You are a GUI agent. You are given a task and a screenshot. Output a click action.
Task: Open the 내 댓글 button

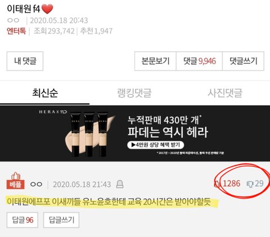[x=25, y=61]
